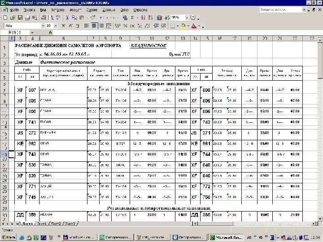
Task: Toggle italic formatting (К)
Action: click(x=70, y=26)
